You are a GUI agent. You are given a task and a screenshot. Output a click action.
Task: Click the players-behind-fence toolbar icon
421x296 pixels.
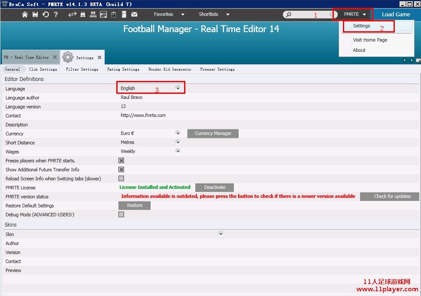pos(93,15)
